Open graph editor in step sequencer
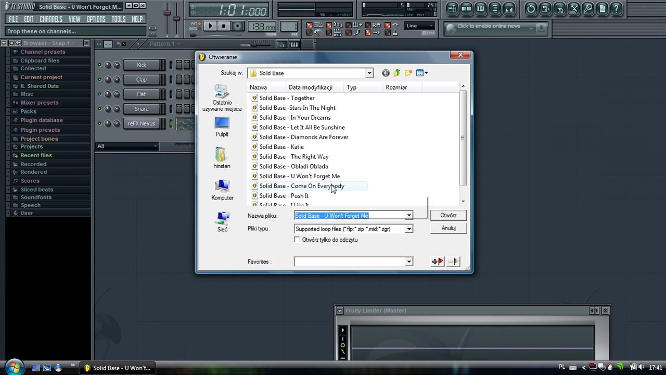The width and height of the screenshot is (666, 375). point(283,44)
